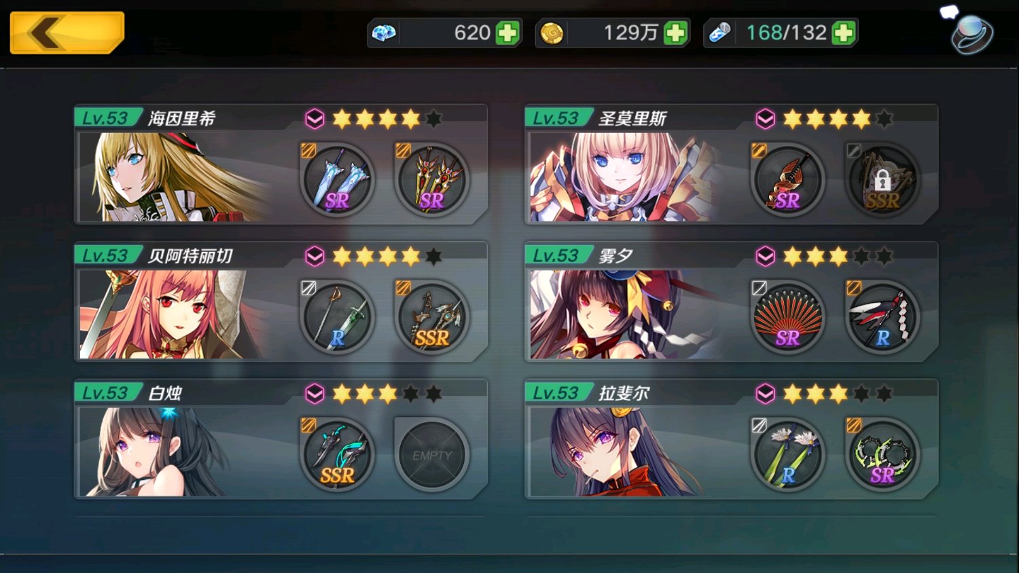Select 海因里希's red-gold SR weapon slot
The height and width of the screenshot is (573, 1019).
point(432,181)
